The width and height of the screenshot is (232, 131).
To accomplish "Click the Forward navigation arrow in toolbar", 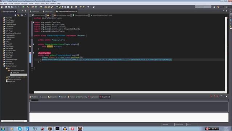I will pos(88,7).
